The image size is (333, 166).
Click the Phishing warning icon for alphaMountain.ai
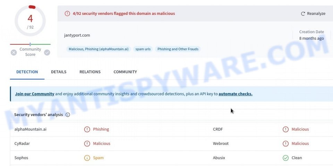(x=87, y=129)
